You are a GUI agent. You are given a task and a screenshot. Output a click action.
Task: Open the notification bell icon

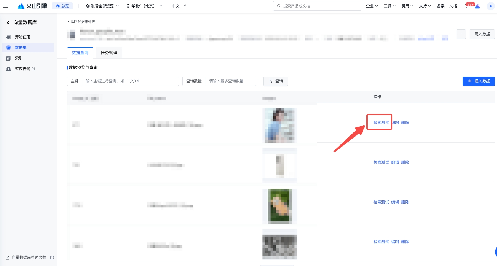466,6
